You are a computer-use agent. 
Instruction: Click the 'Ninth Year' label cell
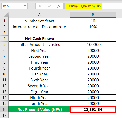click(39, 97)
